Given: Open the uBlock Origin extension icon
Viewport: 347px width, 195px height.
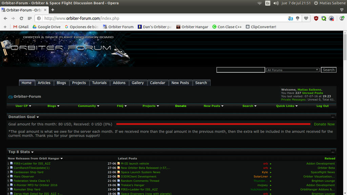Looking at the screenshot, I should tap(316, 18).
